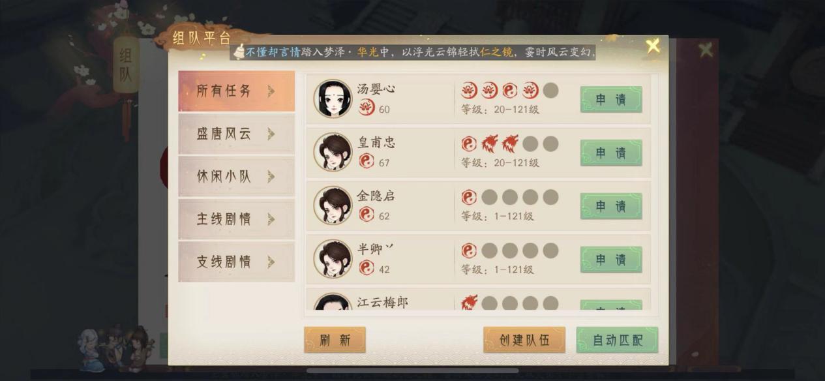Click the yellow X close icon of 组队平台
Viewport: 825px width, 381px height.
(653, 46)
